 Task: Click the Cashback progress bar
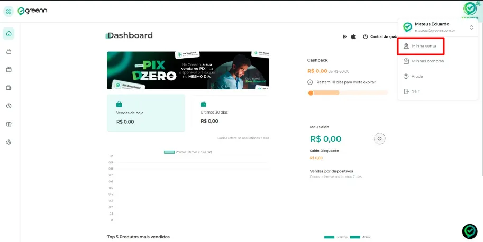pos(348,92)
